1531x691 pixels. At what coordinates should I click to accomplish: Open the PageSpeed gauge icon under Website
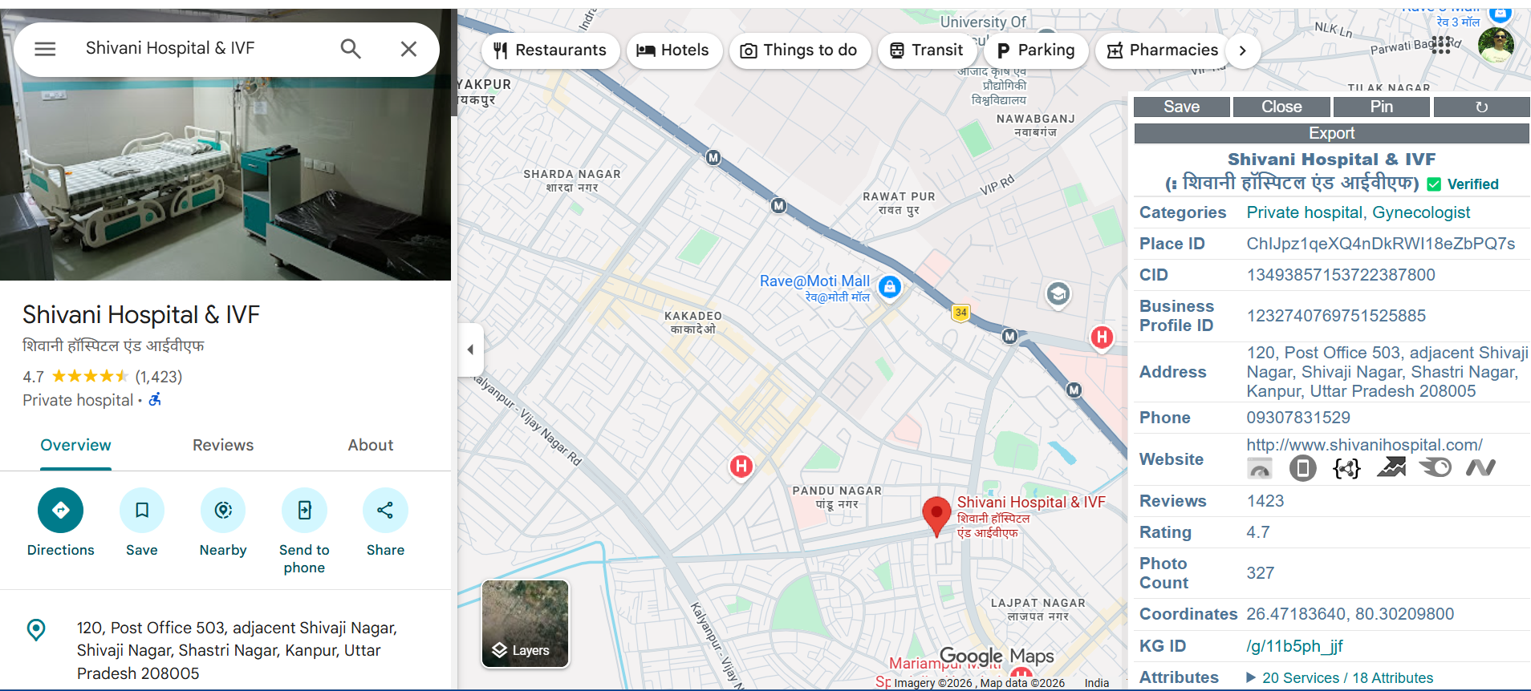pos(1260,468)
